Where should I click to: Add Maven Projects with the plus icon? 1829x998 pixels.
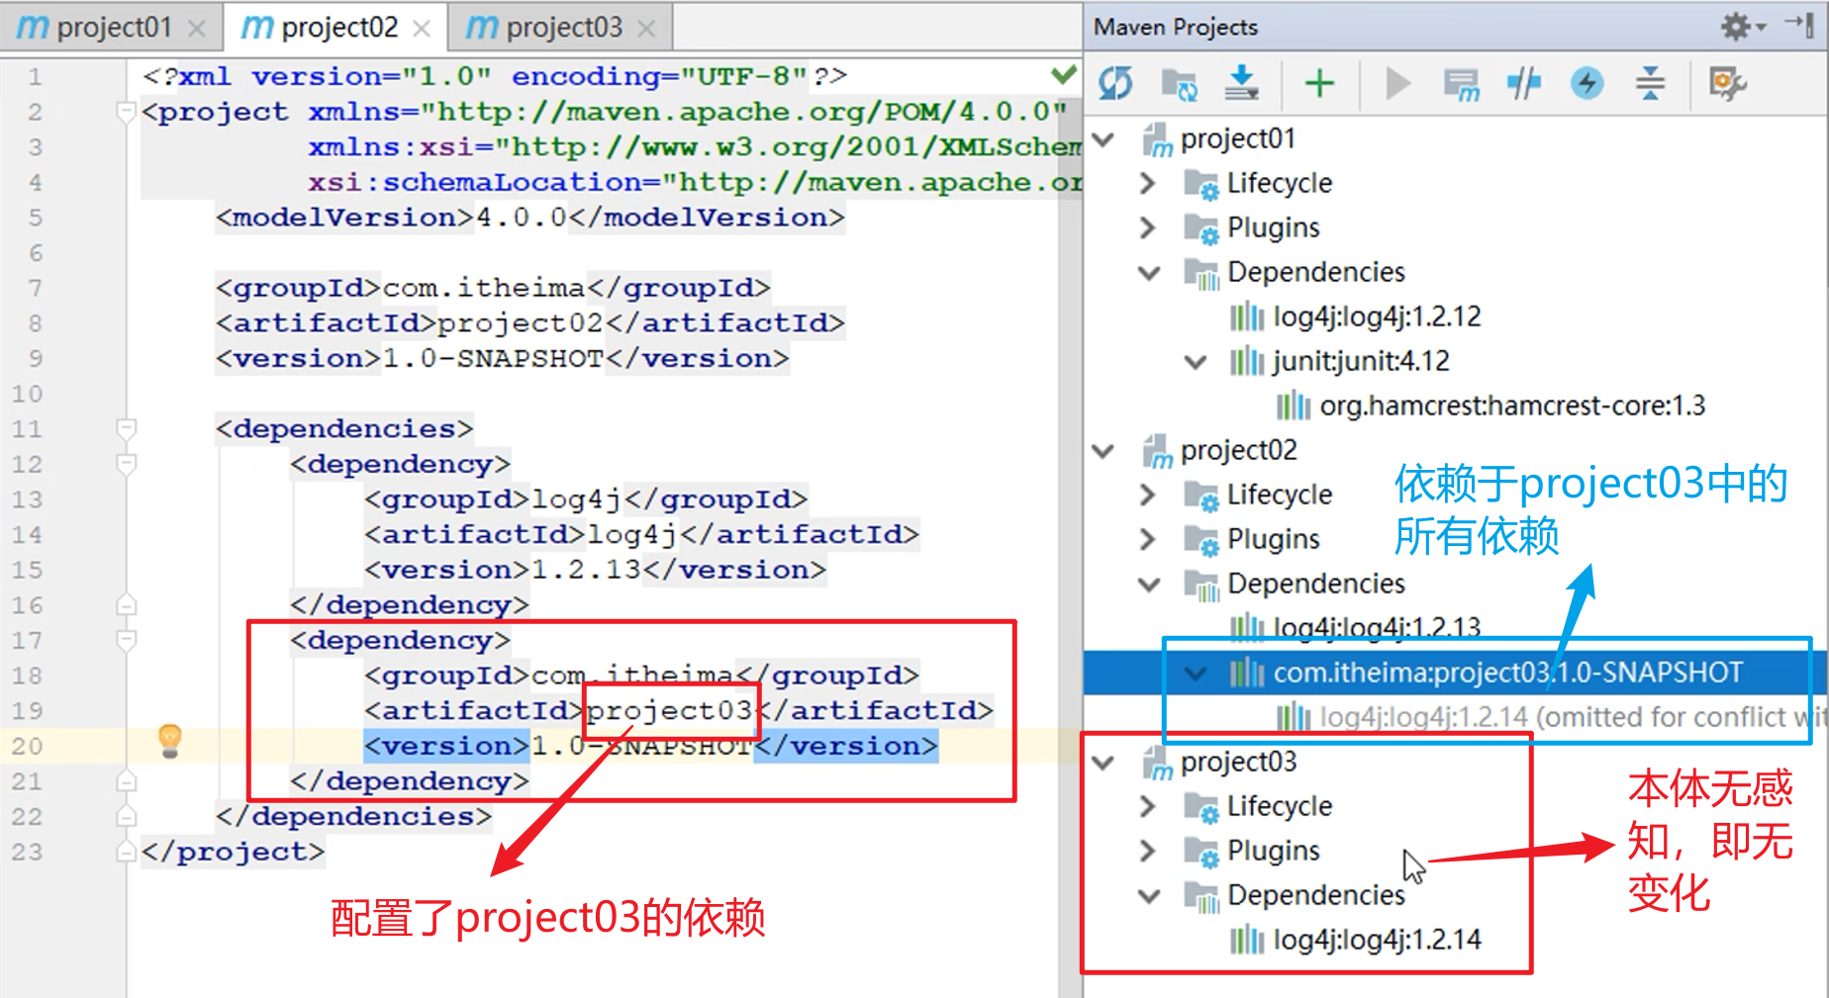(1319, 83)
